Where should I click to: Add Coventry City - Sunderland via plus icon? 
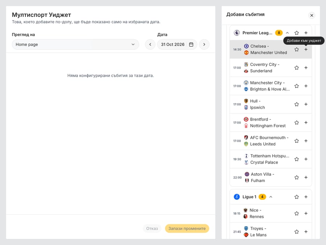click(306, 68)
